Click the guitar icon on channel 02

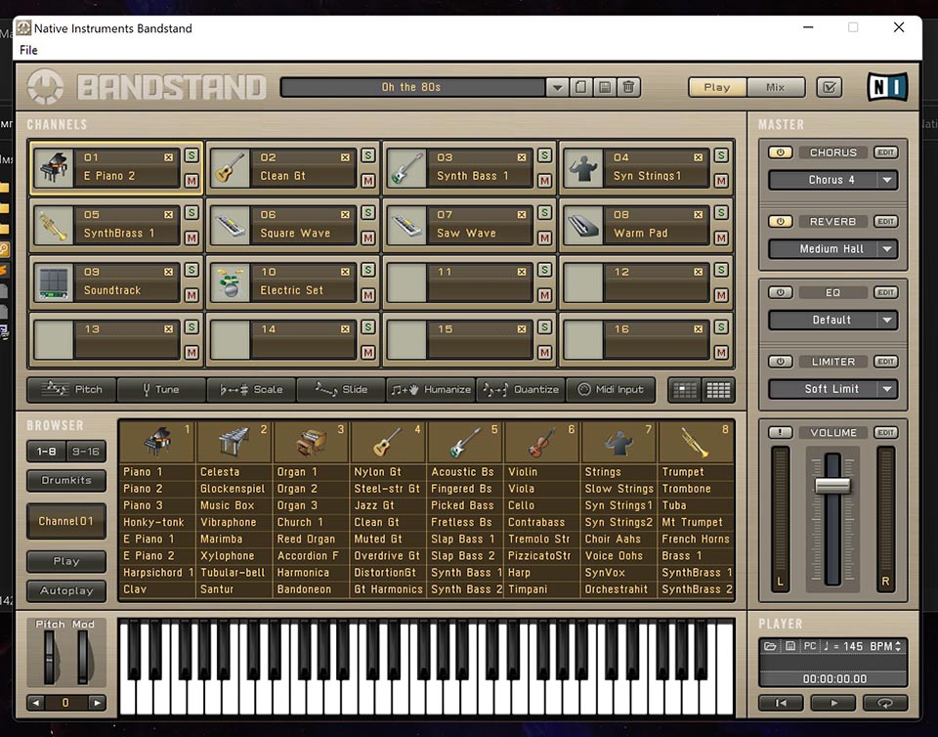pos(231,168)
